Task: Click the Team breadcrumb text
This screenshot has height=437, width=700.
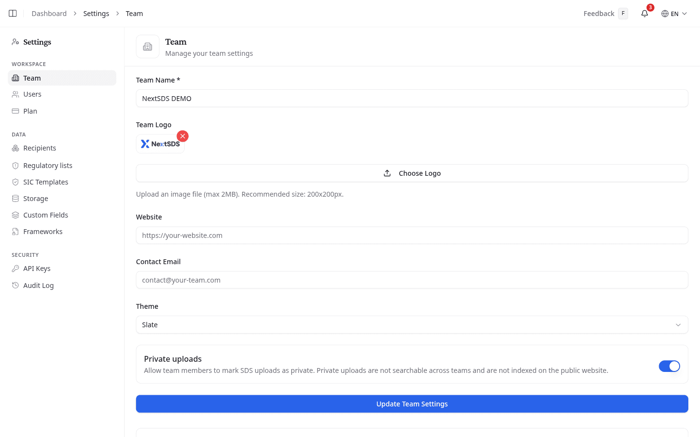Action: pos(134,14)
